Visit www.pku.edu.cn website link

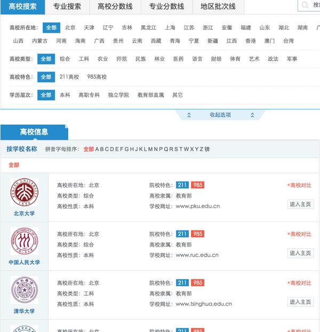tap(198, 206)
